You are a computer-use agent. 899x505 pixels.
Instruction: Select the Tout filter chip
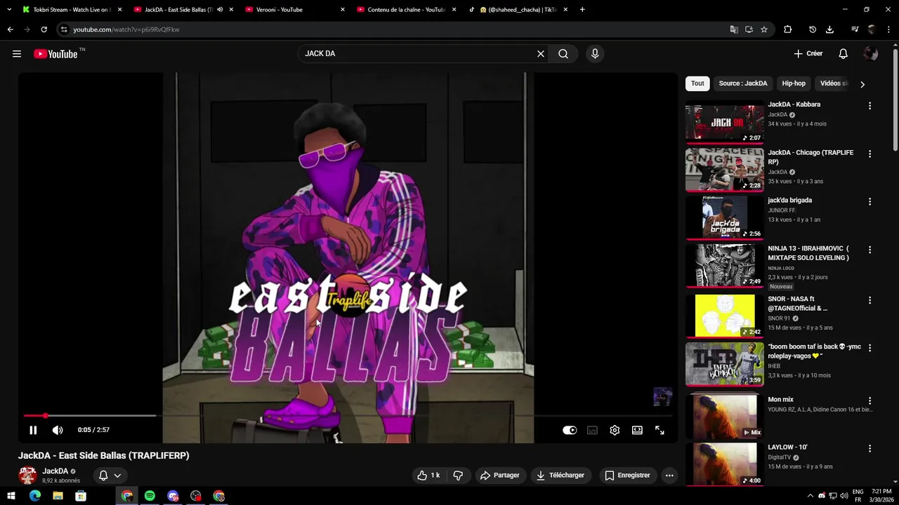697,83
